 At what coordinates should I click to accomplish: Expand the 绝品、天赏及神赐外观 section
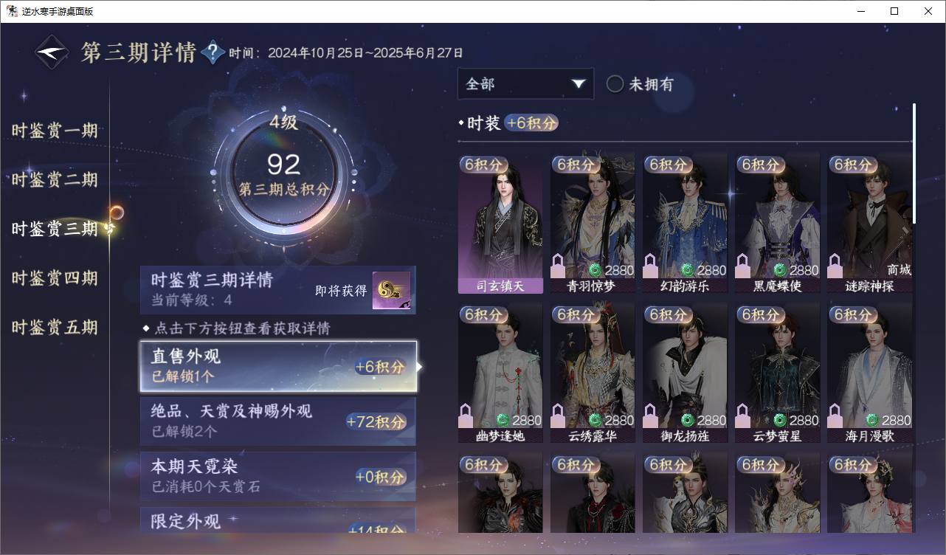click(278, 421)
